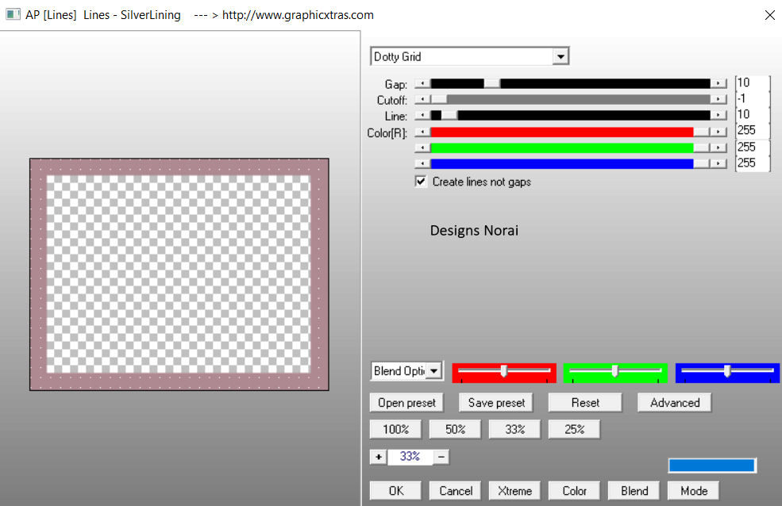The height and width of the screenshot is (506, 782).
Task: Adjust the red blend slider handle
Action: click(503, 371)
